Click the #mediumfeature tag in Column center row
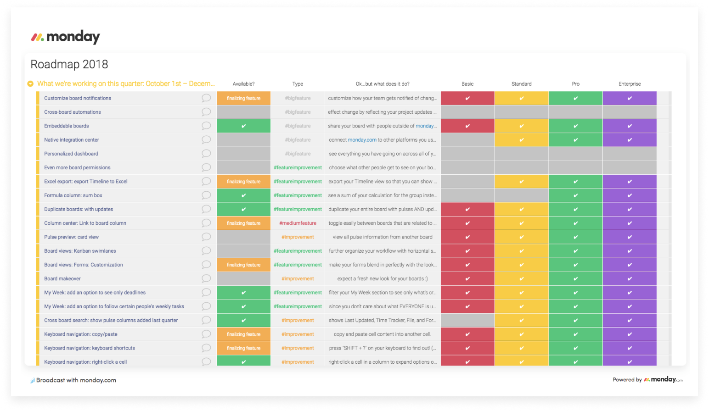 tap(298, 223)
